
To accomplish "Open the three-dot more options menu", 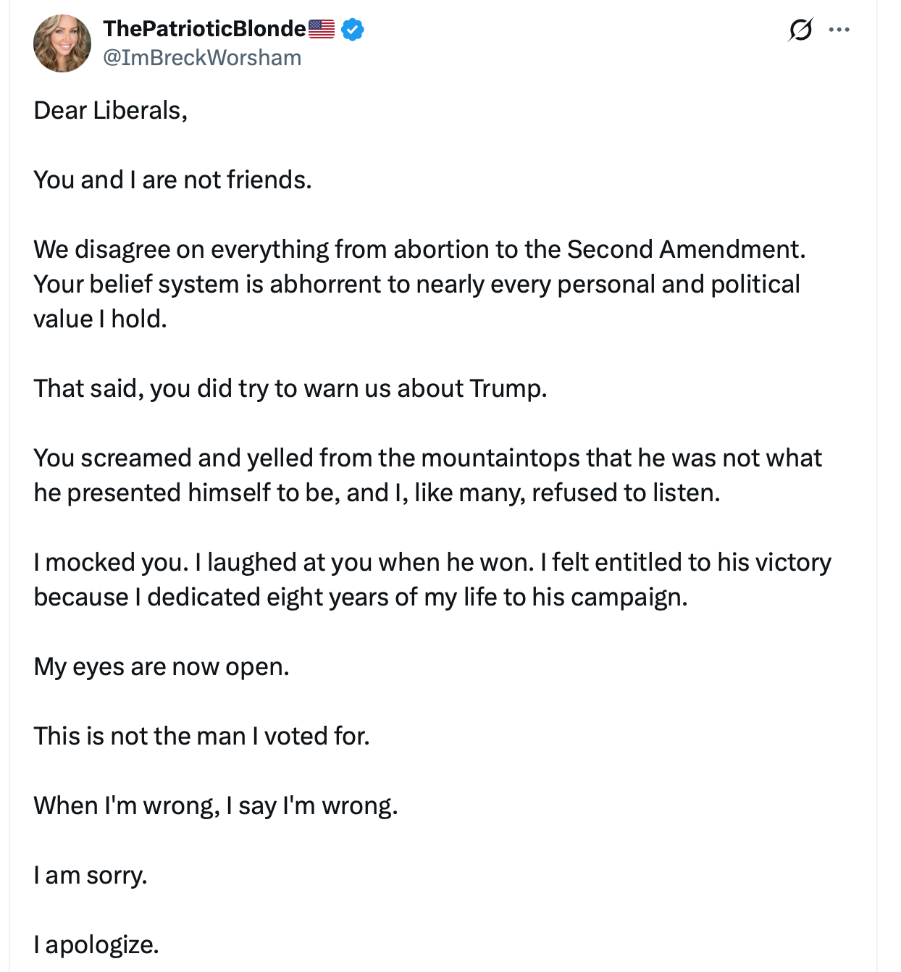I will coord(839,30).
